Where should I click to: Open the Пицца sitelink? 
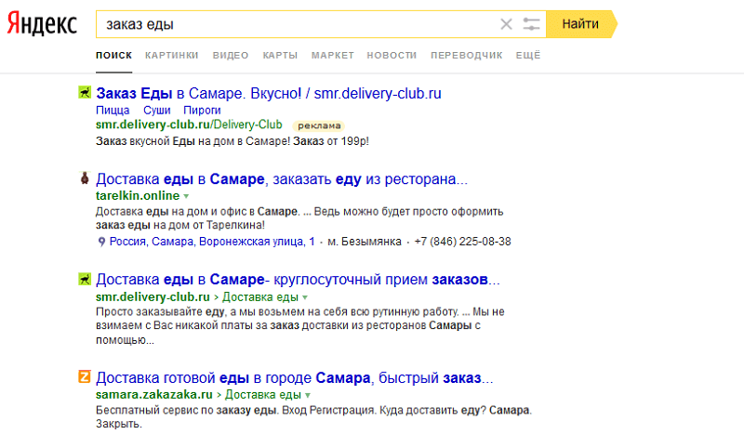pyautogui.click(x=113, y=110)
